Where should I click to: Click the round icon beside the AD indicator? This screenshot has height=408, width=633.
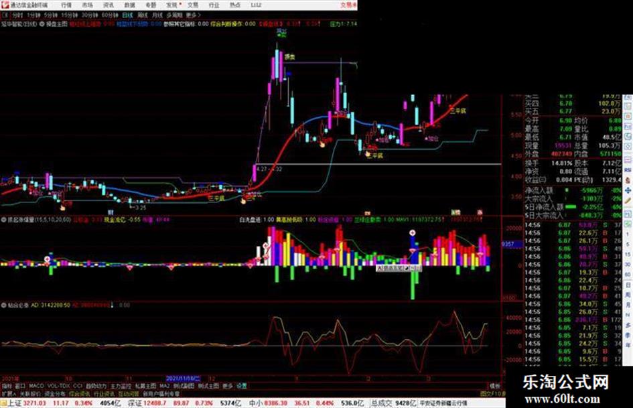point(3,305)
